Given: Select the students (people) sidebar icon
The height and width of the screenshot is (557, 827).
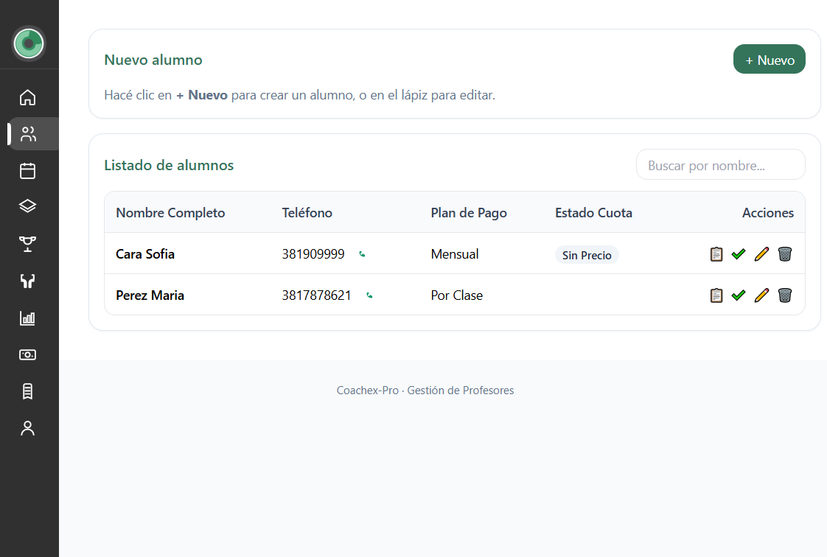Looking at the screenshot, I should pyautogui.click(x=28, y=134).
